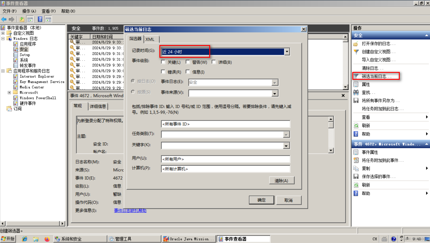The width and height of the screenshot is (430, 243).
Task: Open the 操作(A) menu
Action: pos(29,11)
